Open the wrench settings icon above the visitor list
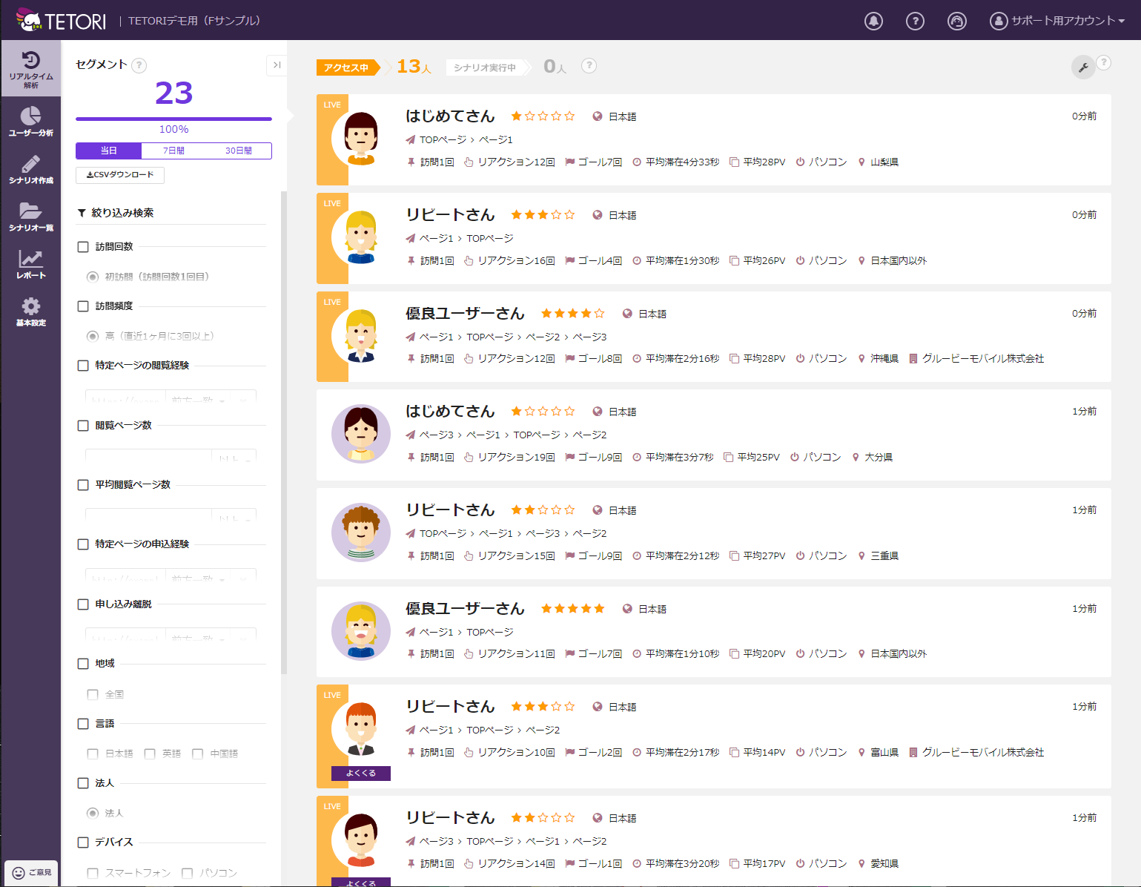1141x887 pixels. pos(1083,66)
